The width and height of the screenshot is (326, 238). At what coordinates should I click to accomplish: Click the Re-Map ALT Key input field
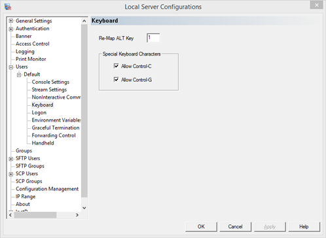(x=153, y=38)
